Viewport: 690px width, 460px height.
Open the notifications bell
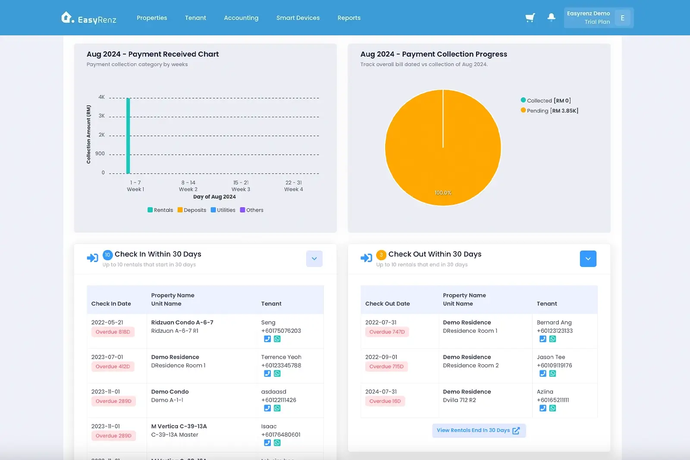coord(551,18)
